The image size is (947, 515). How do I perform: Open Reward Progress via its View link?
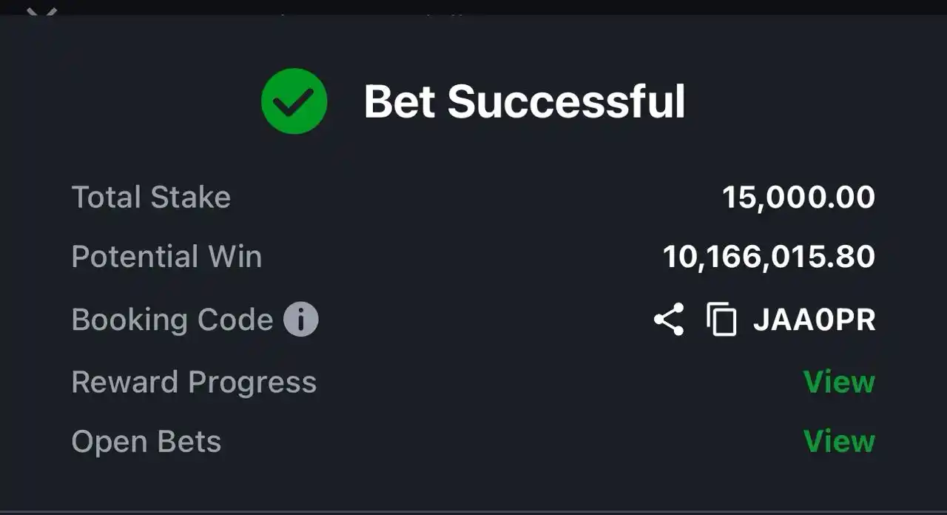pyautogui.click(x=839, y=383)
